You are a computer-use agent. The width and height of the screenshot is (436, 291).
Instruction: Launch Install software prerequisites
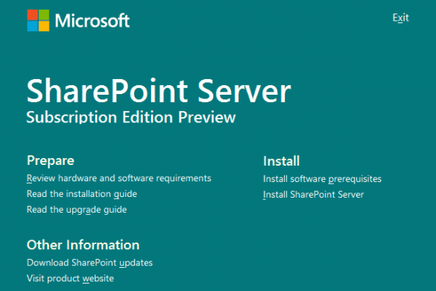point(322,179)
